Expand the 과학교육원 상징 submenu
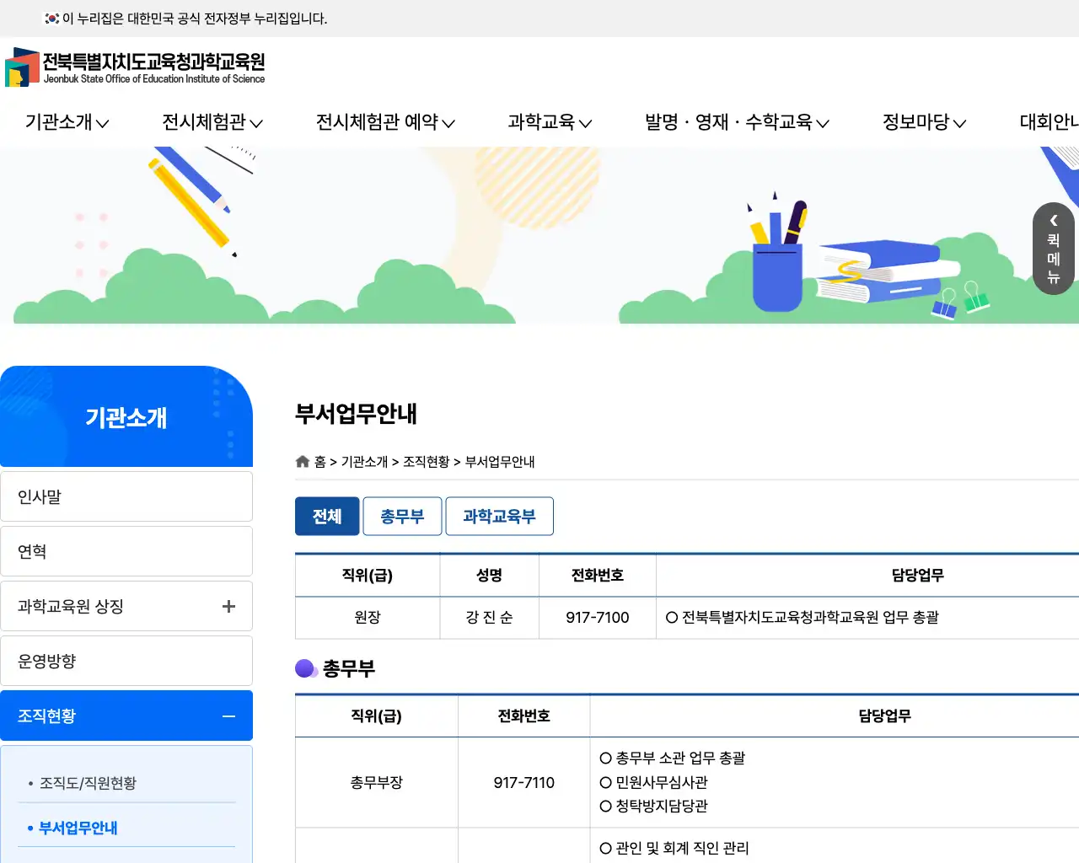This screenshot has height=863, width=1079. pyautogui.click(x=228, y=606)
